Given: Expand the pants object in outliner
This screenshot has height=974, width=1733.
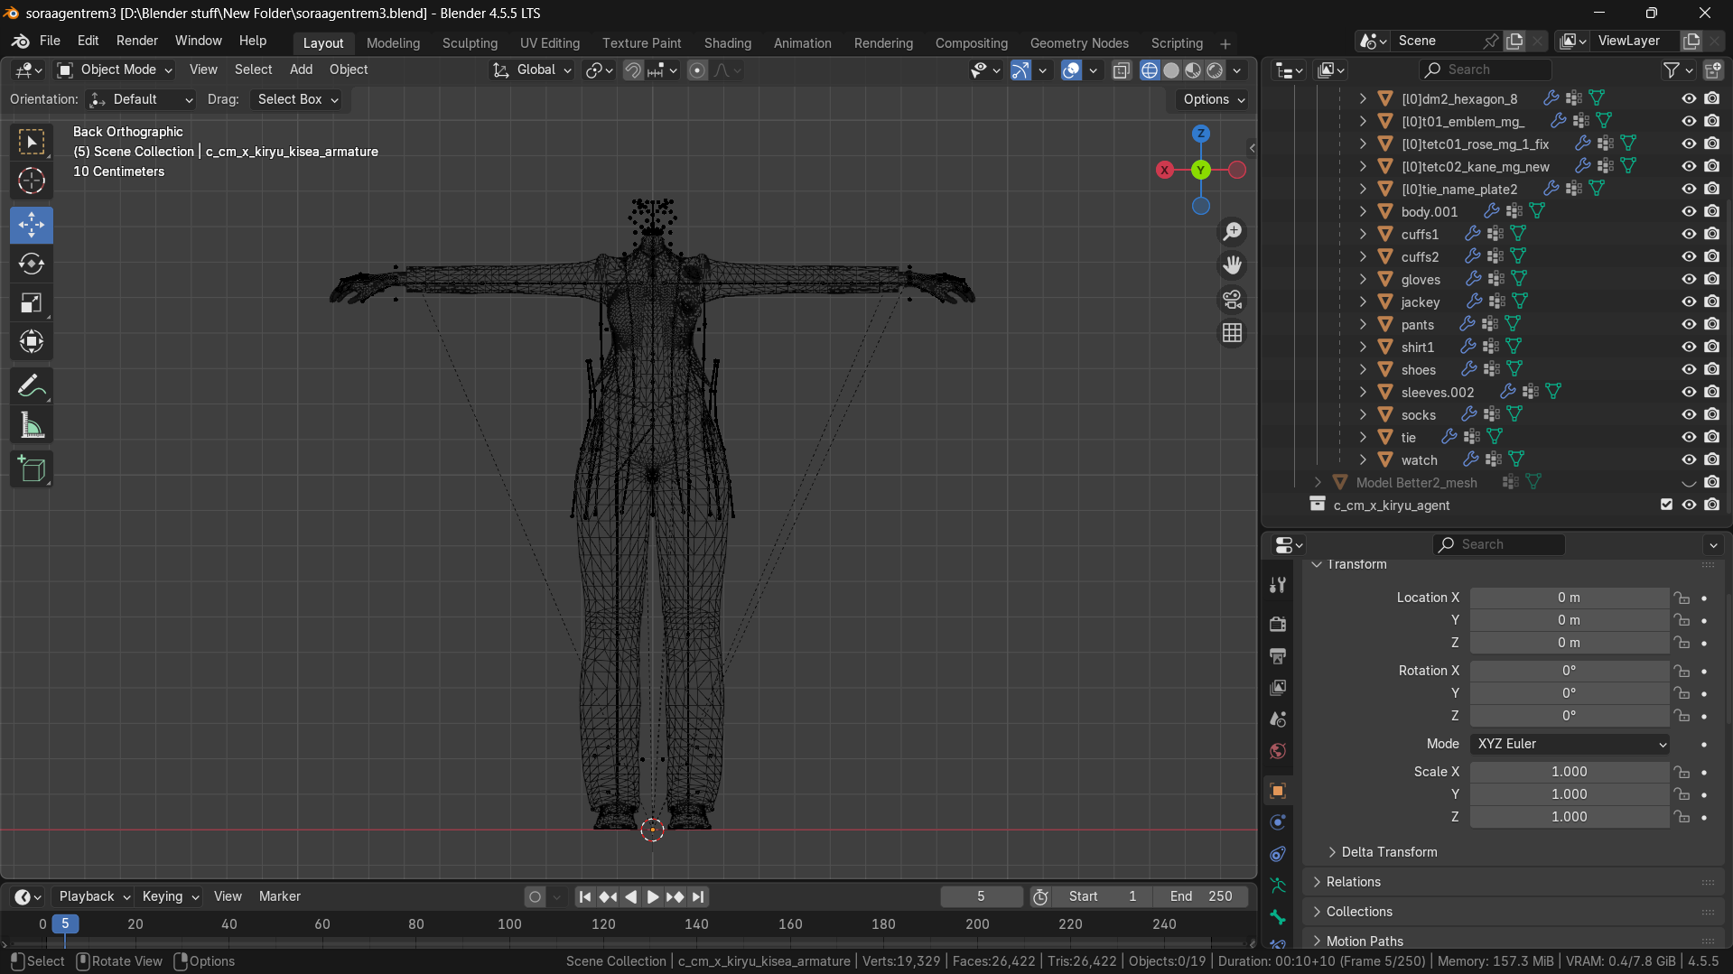Looking at the screenshot, I should pos(1363,324).
